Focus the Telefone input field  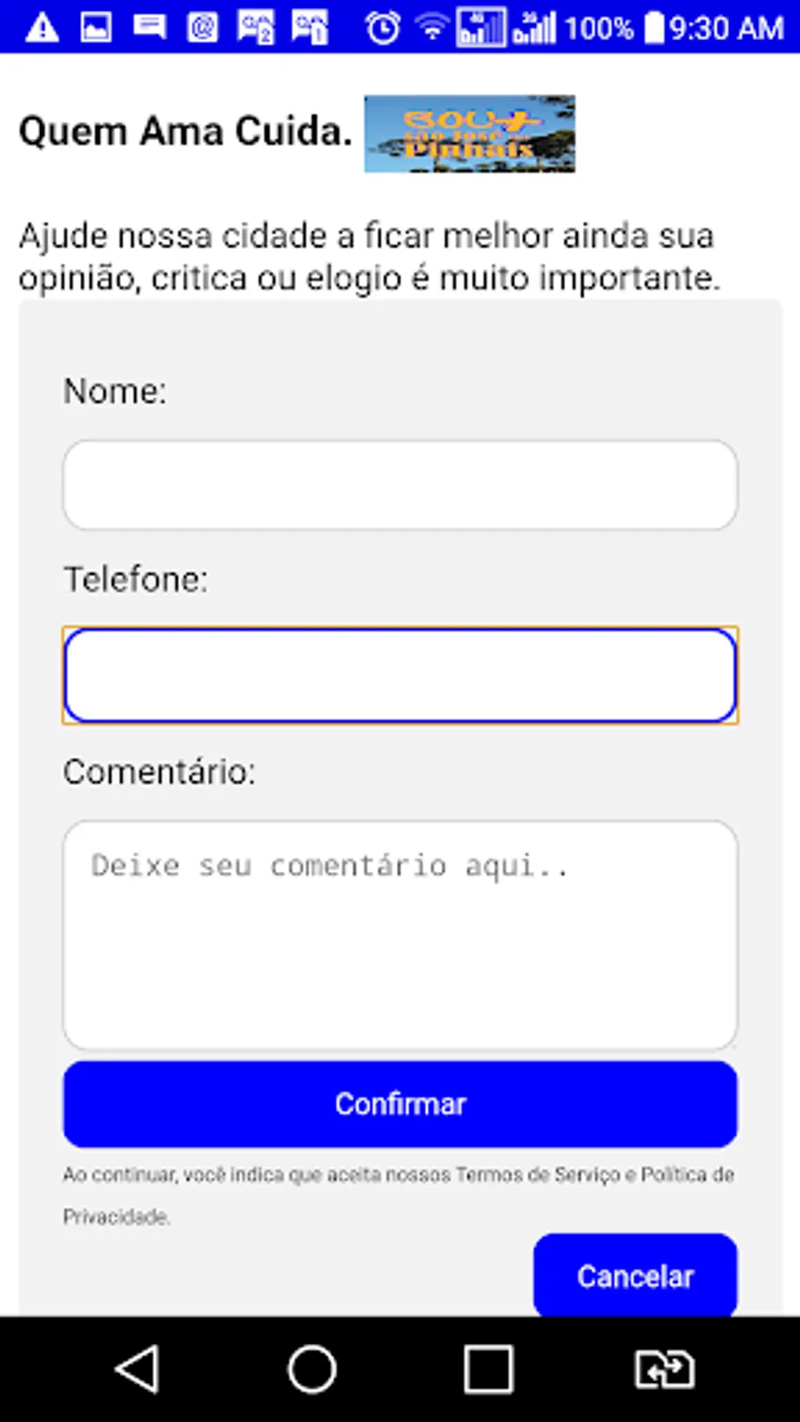(400, 675)
